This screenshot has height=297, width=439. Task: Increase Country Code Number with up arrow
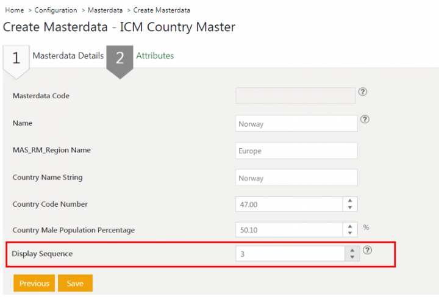(x=350, y=200)
